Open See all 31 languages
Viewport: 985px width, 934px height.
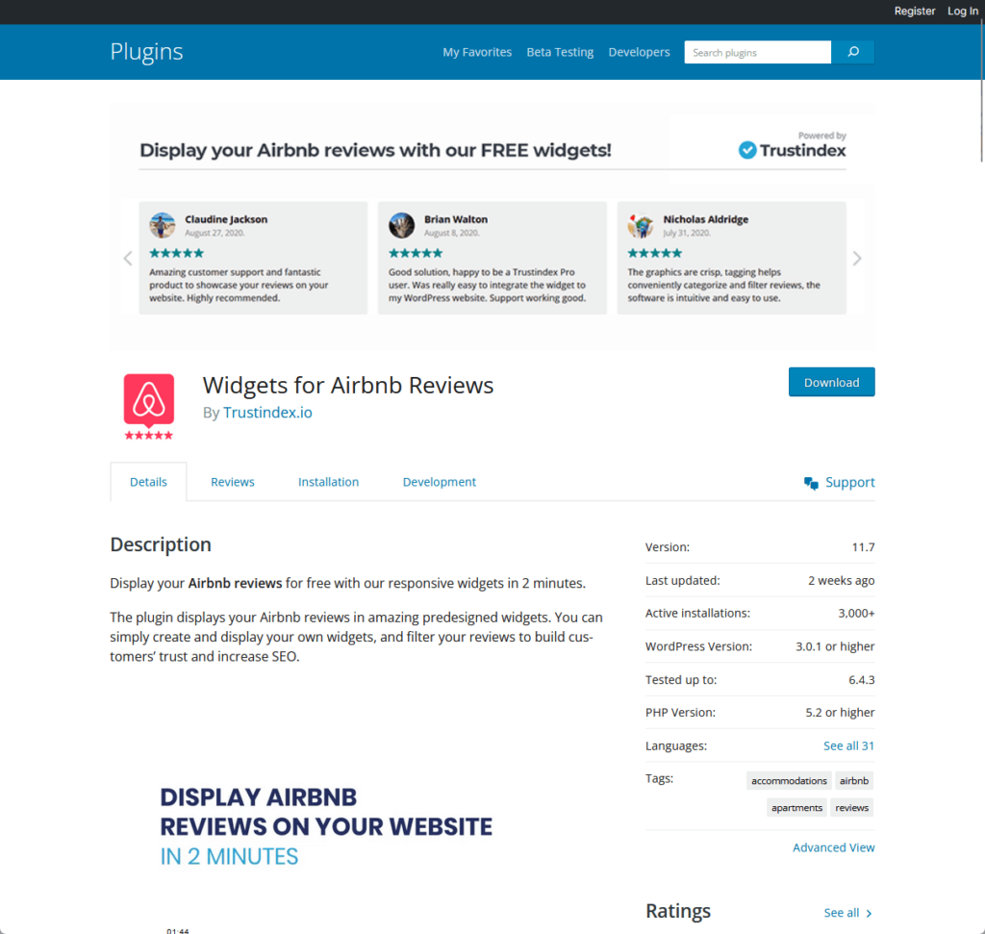click(x=848, y=745)
